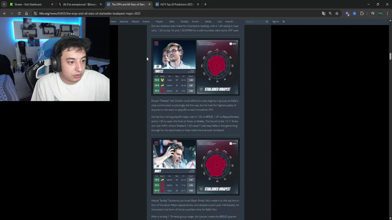392x220 pixels.
Task: Click the STARLADDER BUDAPEST logo on the Twistzz chart
Action: pos(215,89)
